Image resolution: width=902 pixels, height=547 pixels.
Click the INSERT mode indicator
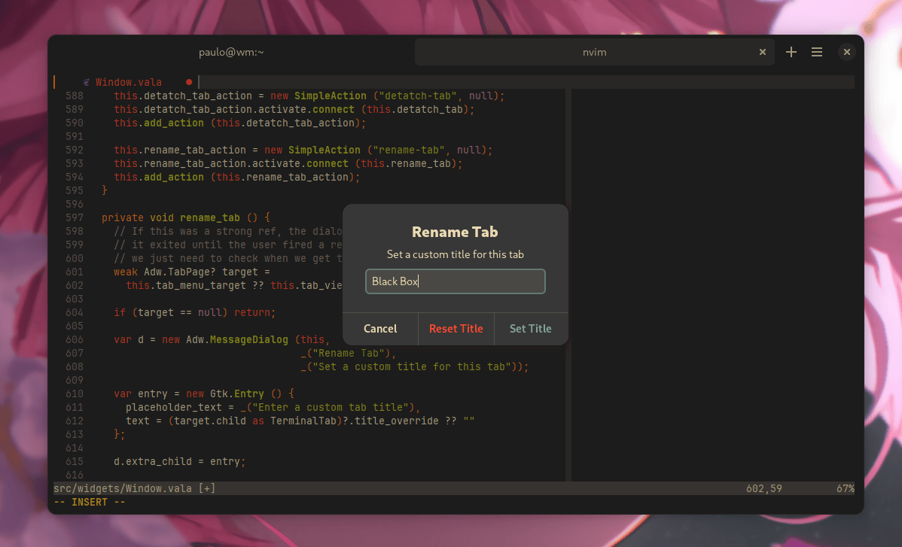pyautogui.click(x=88, y=502)
